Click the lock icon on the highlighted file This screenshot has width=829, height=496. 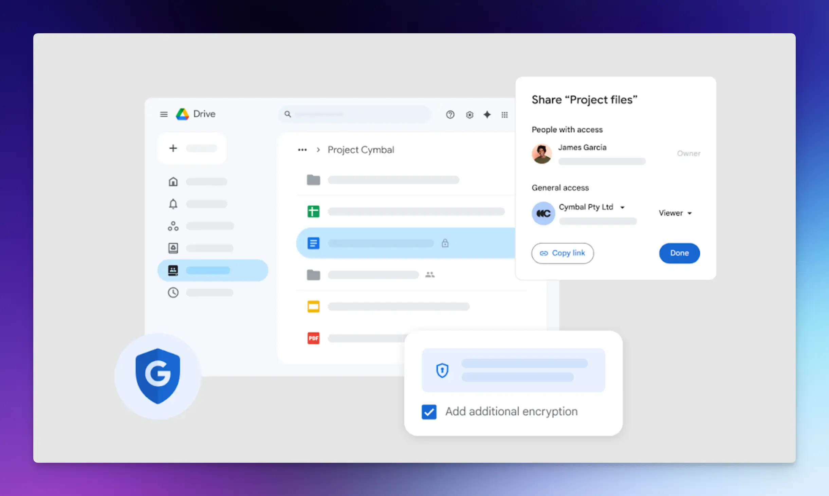(x=445, y=243)
